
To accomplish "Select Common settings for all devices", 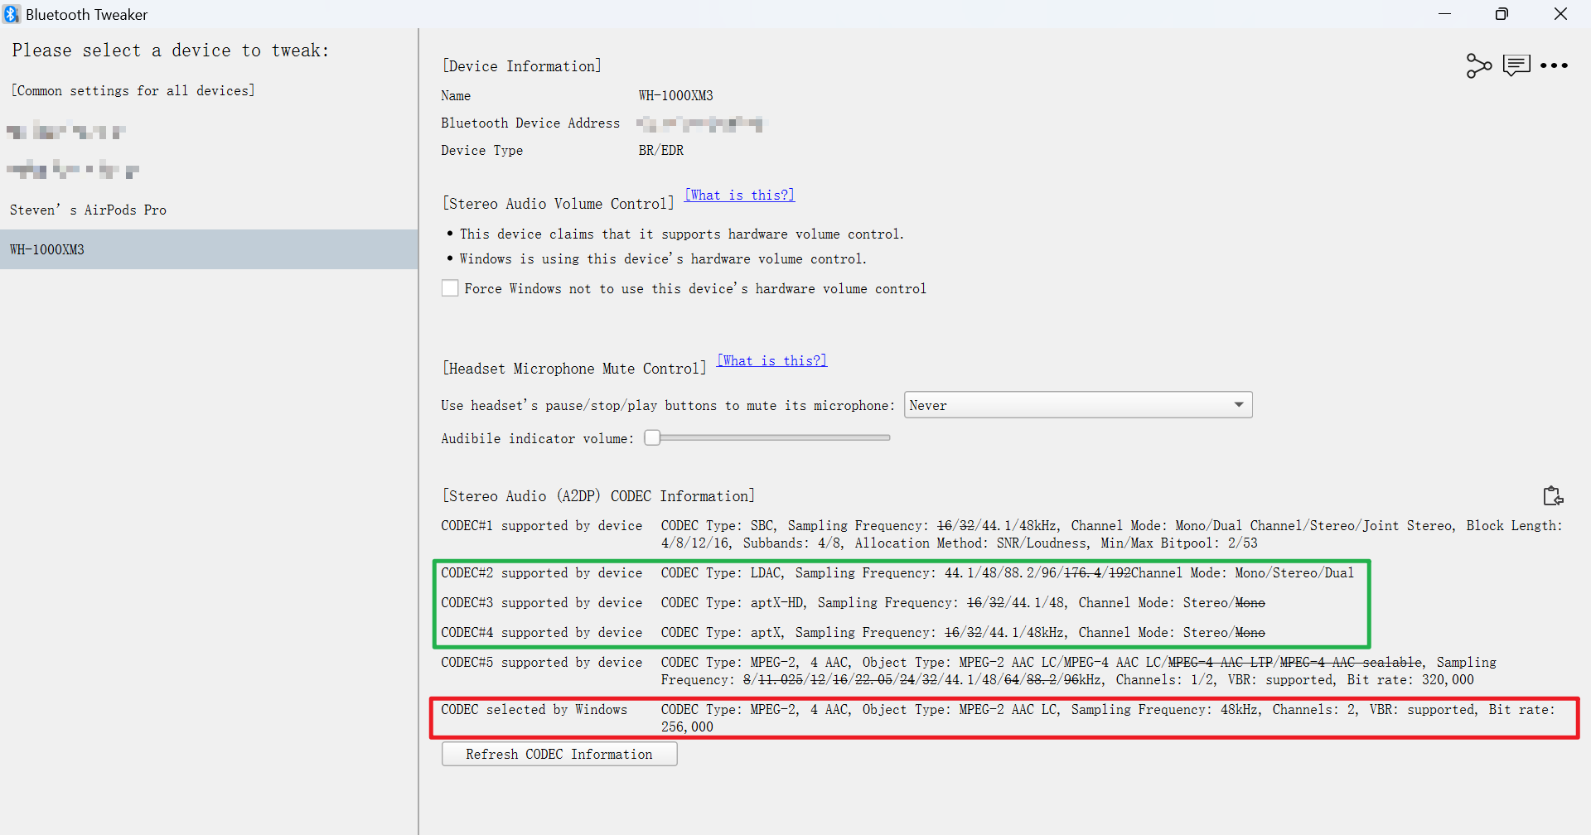I will 133,90.
